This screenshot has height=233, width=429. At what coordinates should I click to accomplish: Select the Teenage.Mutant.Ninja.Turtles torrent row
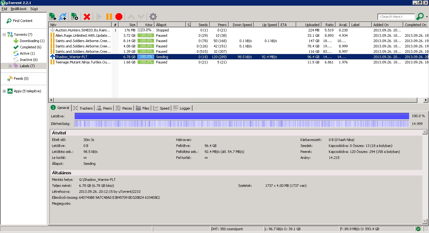tap(238, 62)
